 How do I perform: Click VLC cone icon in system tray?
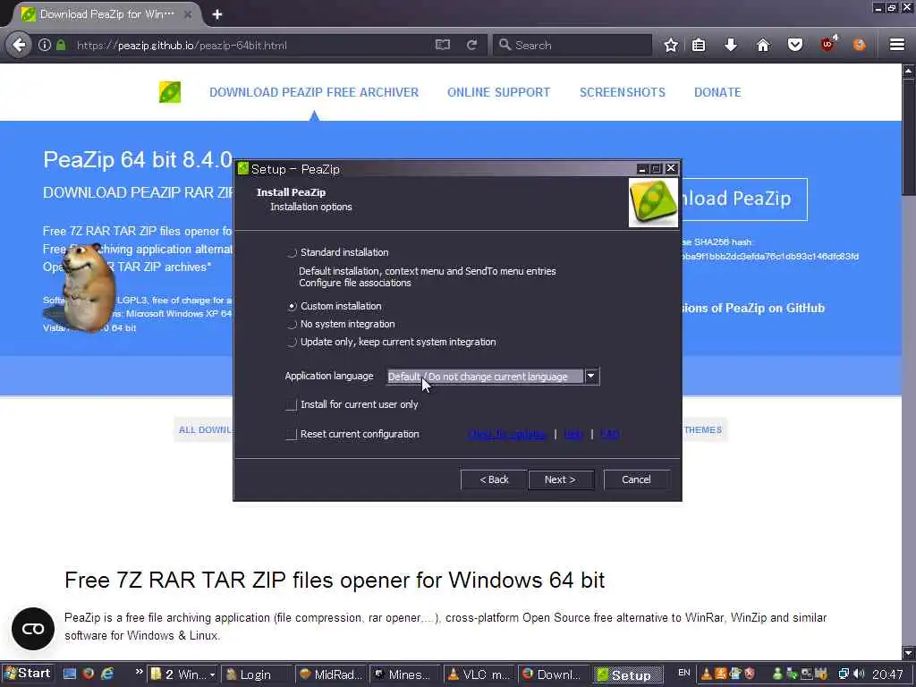pyautogui.click(x=707, y=674)
